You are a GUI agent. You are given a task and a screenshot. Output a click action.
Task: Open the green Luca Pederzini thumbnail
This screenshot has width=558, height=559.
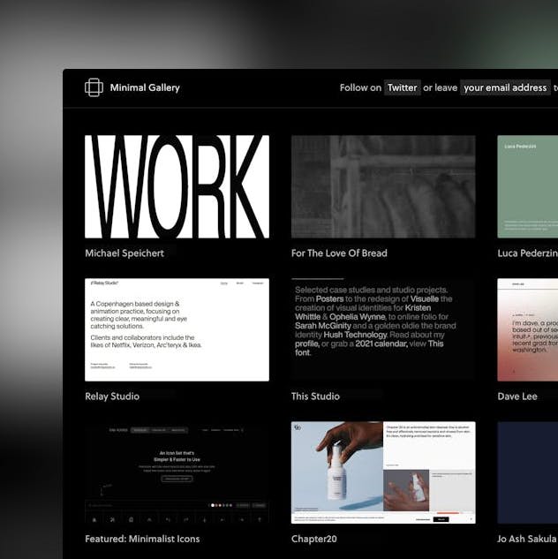528,186
